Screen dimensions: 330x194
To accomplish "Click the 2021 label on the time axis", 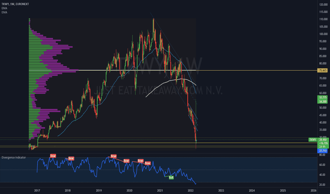I will tap(160, 190).
